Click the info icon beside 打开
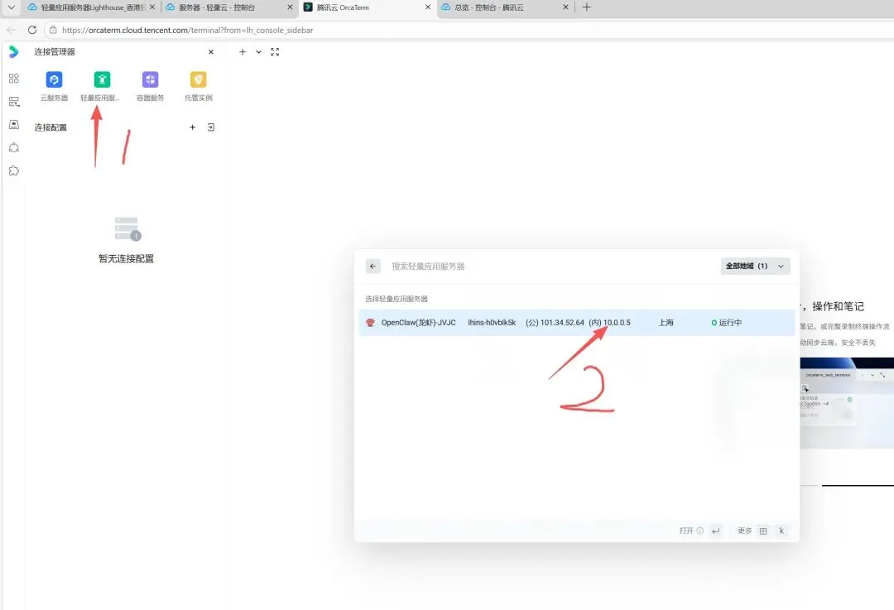This screenshot has height=610, width=894. click(x=699, y=531)
